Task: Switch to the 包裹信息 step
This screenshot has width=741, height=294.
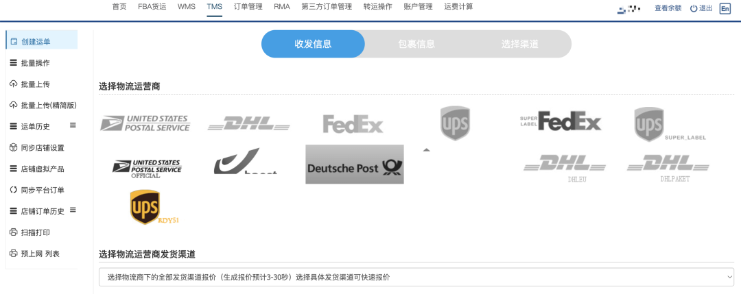Action: [x=416, y=44]
